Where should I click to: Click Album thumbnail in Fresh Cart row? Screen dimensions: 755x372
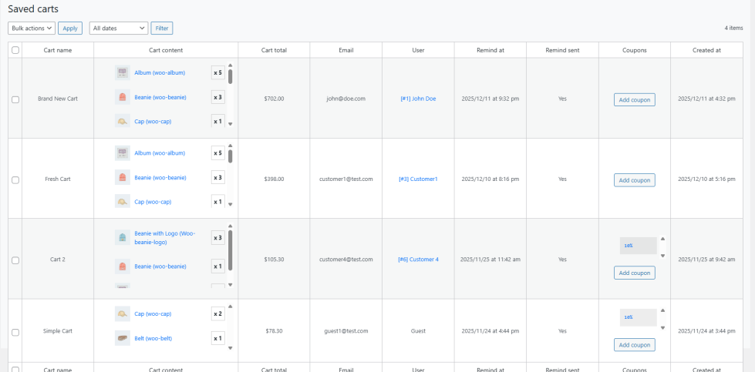pos(123,152)
